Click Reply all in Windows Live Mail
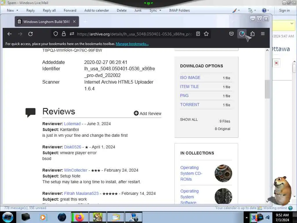Image resolution: width=297 pixels, height=223 pixels. point(49,10)
